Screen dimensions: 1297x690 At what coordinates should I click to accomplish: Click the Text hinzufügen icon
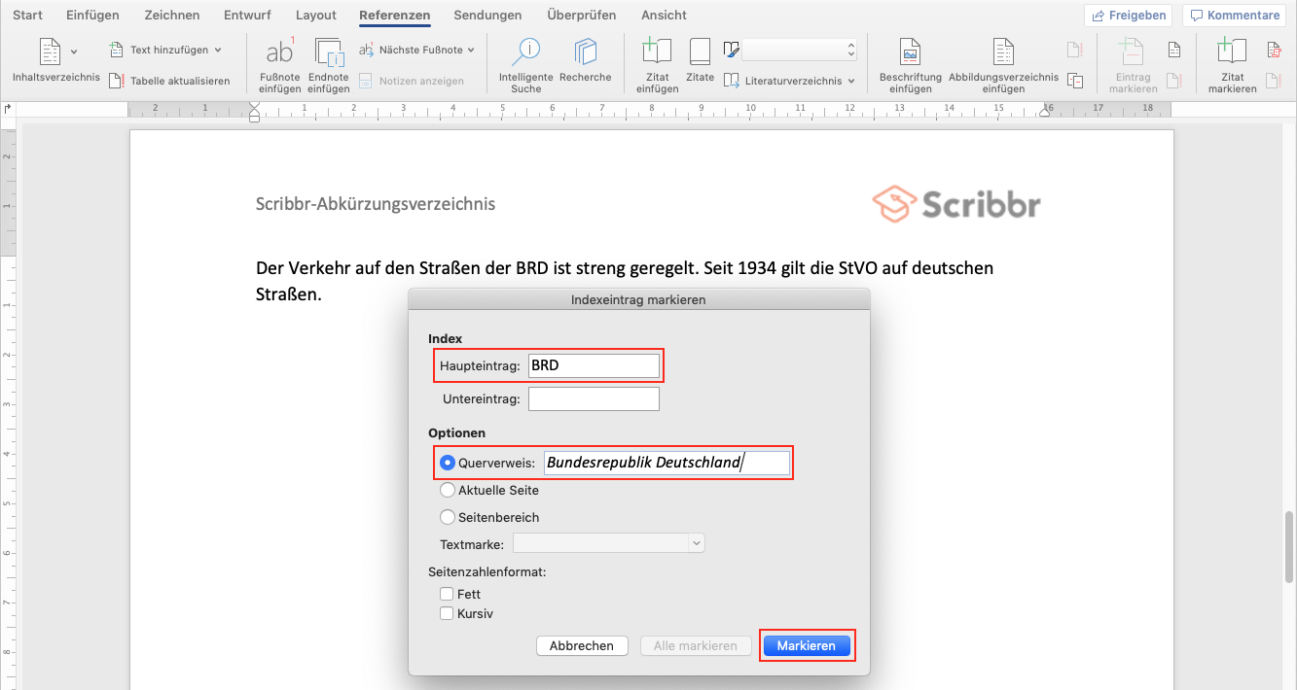[x=116, y=50]
